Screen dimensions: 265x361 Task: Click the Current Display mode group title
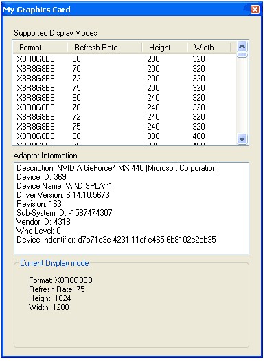(54, 263)
